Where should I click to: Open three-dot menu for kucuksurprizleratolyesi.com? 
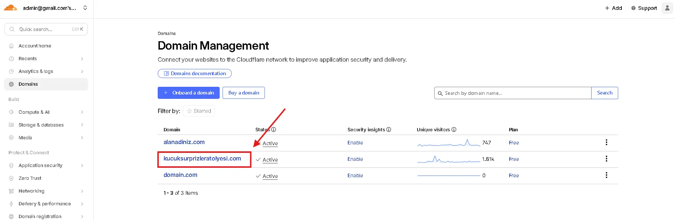(606, 159)
